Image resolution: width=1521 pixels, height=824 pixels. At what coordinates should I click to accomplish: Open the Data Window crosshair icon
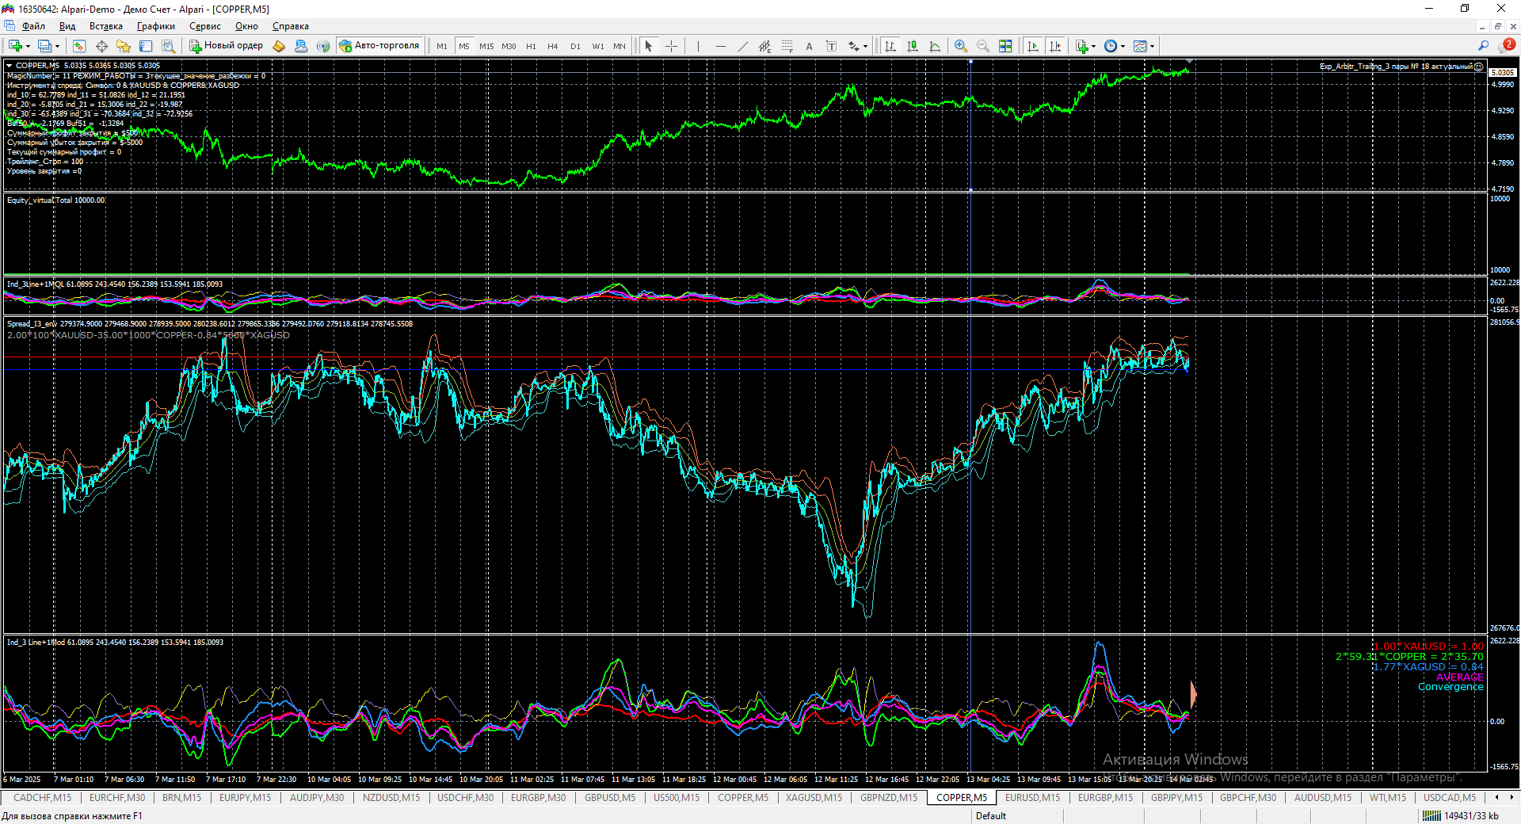click(x=101, y=46)
